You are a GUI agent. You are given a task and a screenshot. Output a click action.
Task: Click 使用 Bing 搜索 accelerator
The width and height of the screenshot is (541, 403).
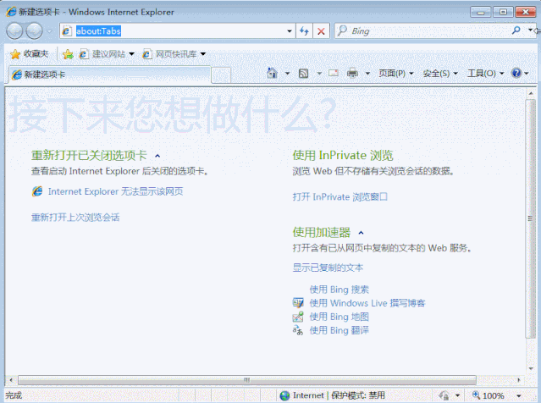click(339, 290)
